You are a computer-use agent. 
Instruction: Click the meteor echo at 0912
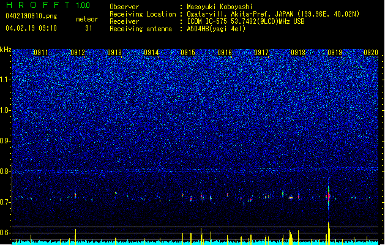coord(75,195)
